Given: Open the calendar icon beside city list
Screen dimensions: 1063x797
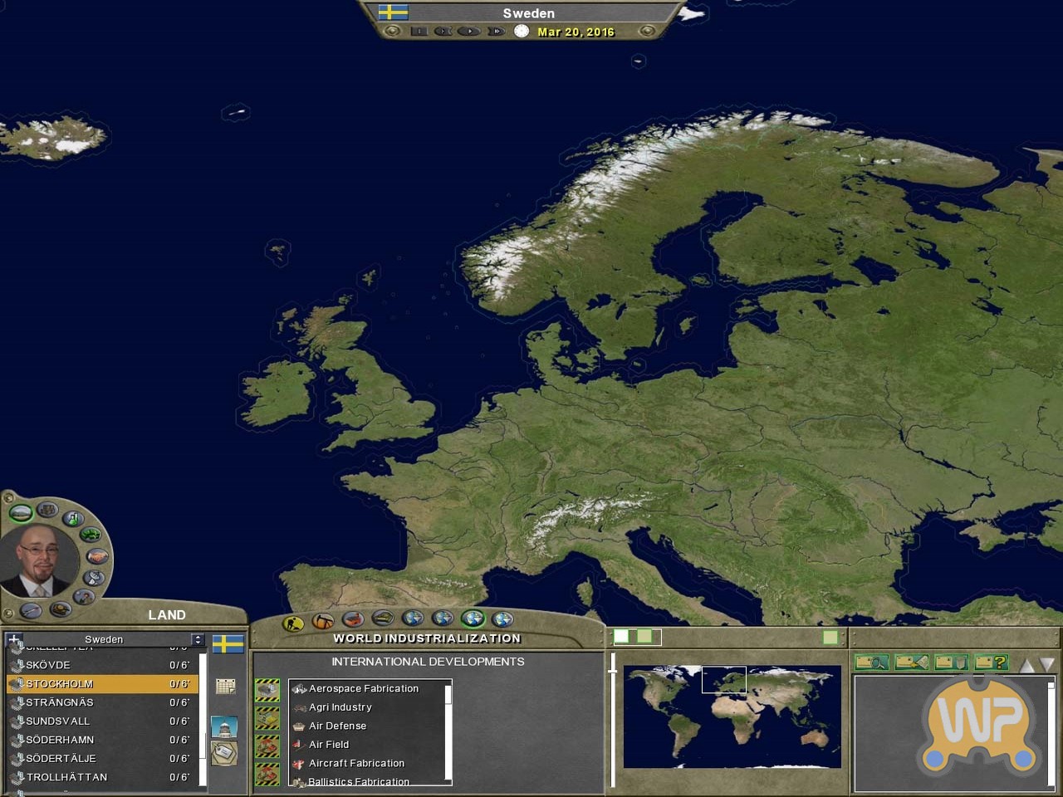Looking at the screenshot, I should pos(225,686).
